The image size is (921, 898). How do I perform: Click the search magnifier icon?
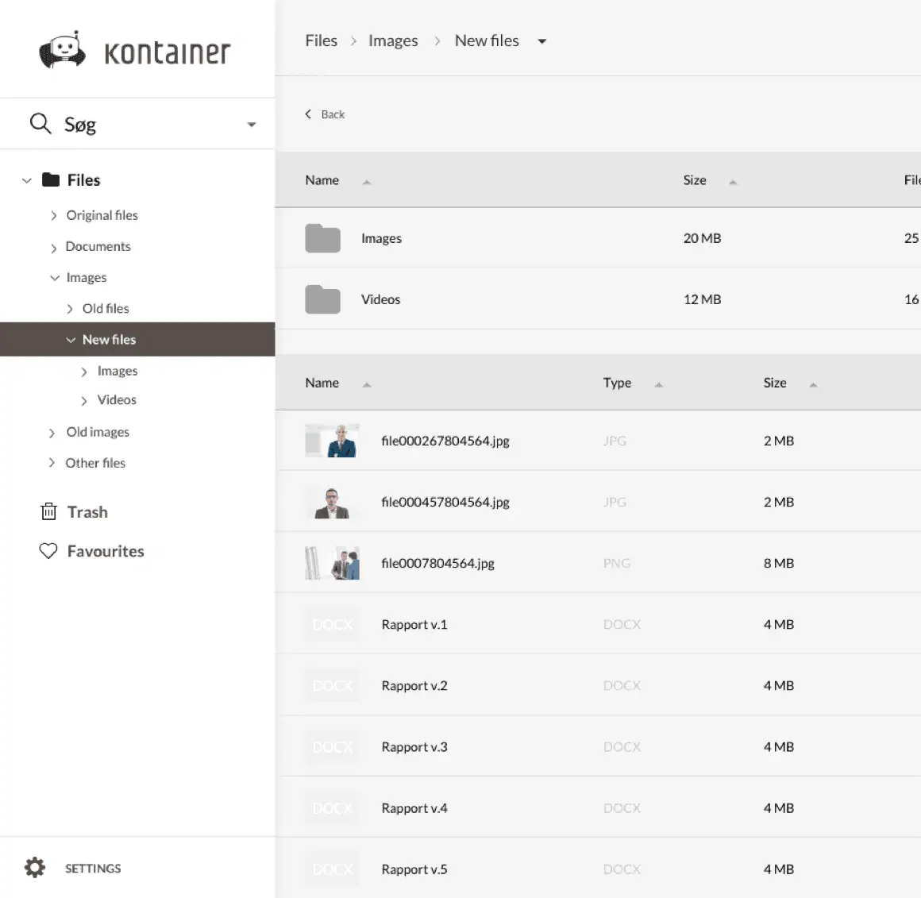point(40,124)
